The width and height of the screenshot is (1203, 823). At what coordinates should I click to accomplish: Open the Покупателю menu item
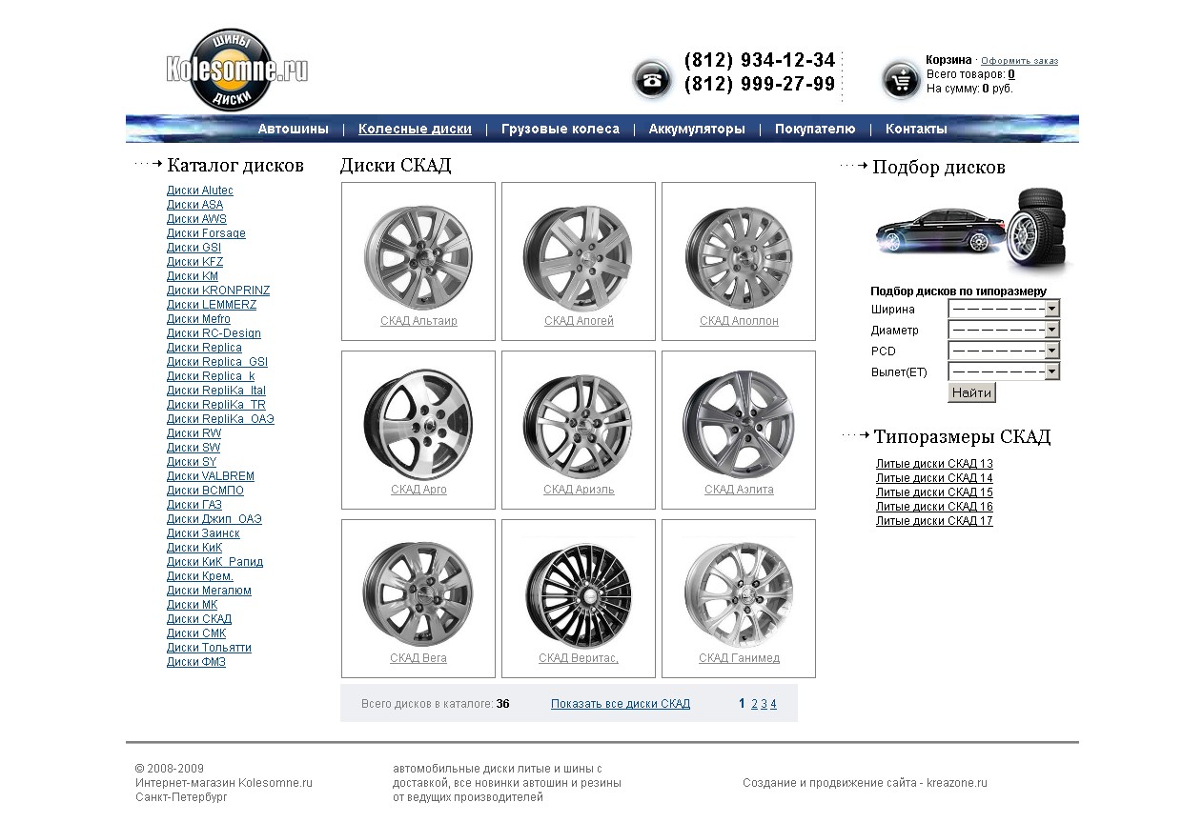(815, 129)
